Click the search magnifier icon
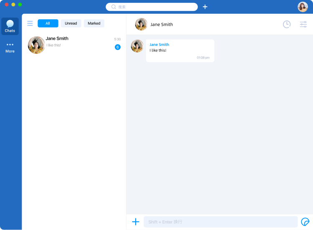 pyautogui.click(x=114, y=7)
